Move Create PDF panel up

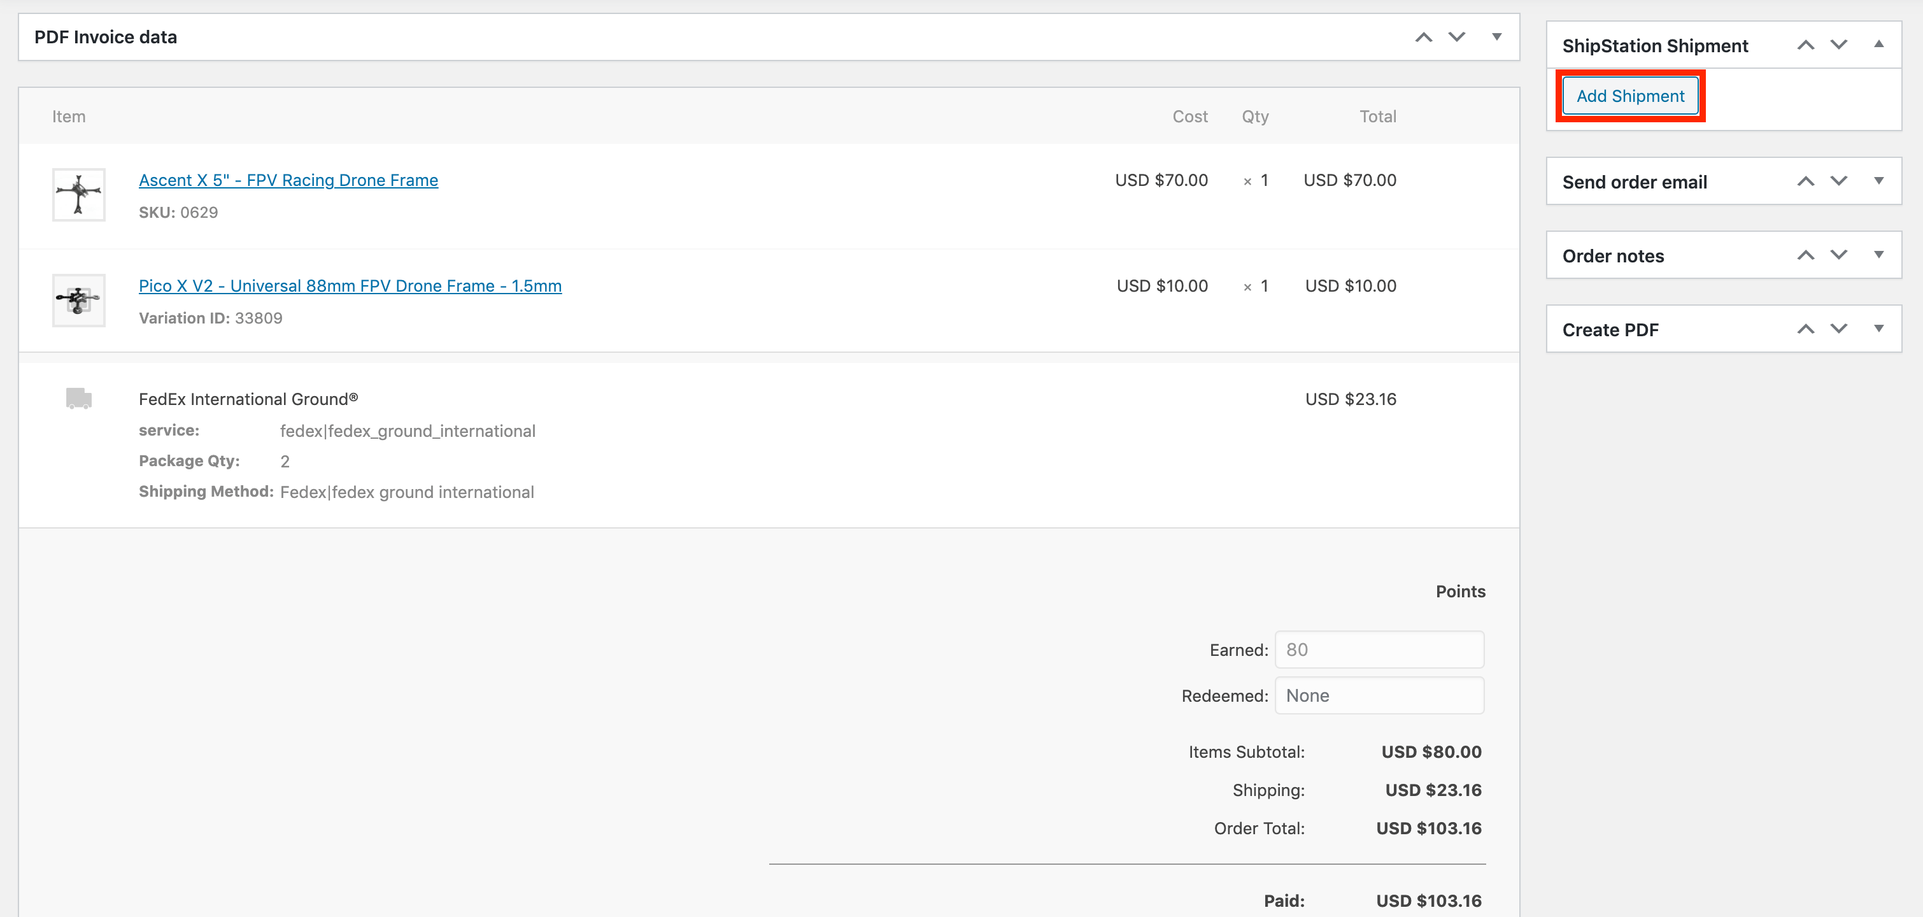coord(1805,329)
